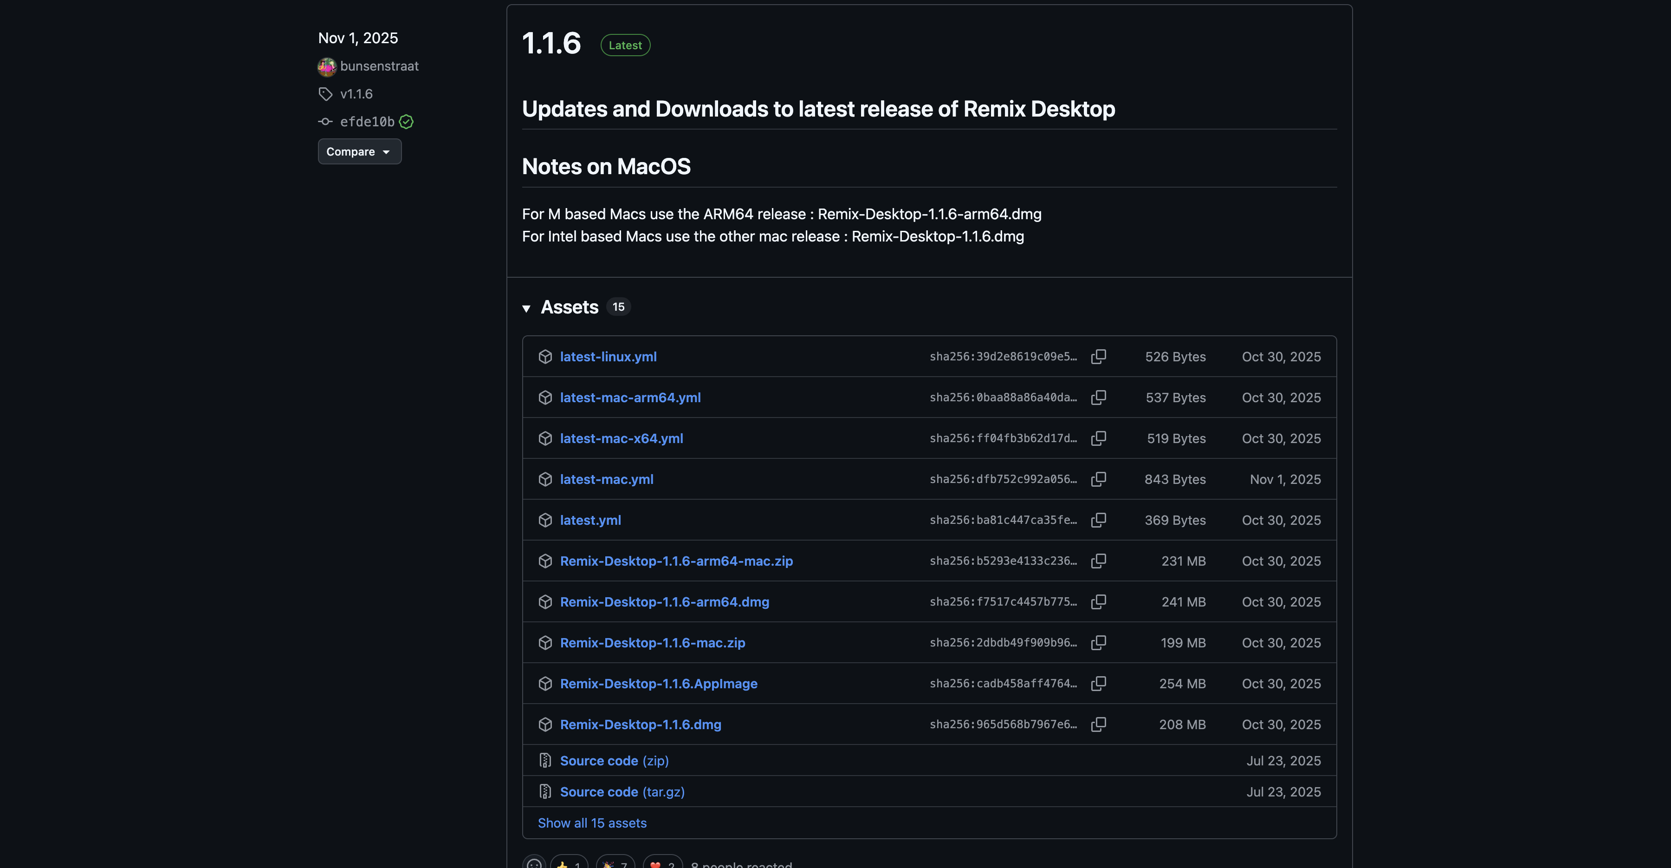Click package icon beside Remix-Desktop-1.1.6-arm64-mac.zip
Image resolution: width=1671 pixels, height=868 pixels.
click(x=545, y=561)
